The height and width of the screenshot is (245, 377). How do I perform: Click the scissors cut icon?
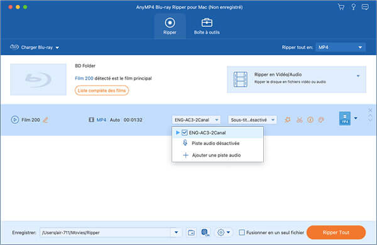click(299, 120)
